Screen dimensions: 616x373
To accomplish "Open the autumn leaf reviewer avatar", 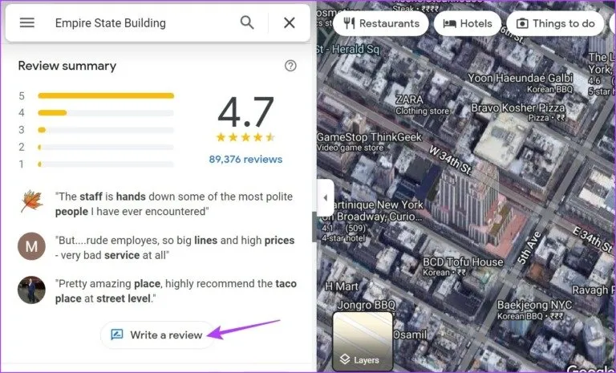I will (x=31, y=201).
